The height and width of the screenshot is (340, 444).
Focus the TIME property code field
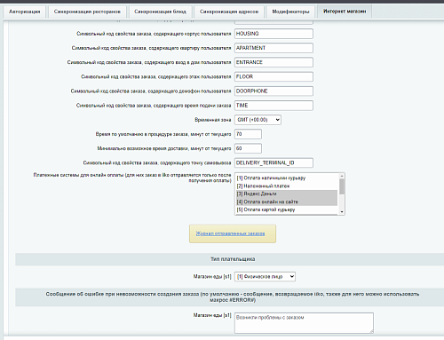[274, 106]
